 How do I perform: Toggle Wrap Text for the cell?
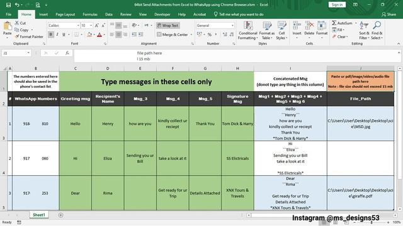click(x=168, y=25)
